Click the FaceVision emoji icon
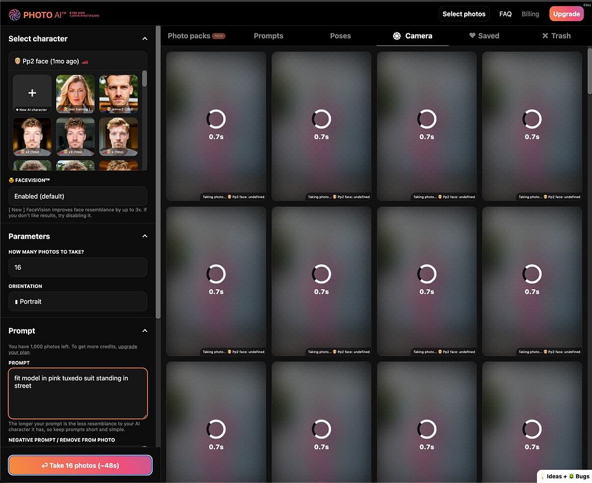 11,180
